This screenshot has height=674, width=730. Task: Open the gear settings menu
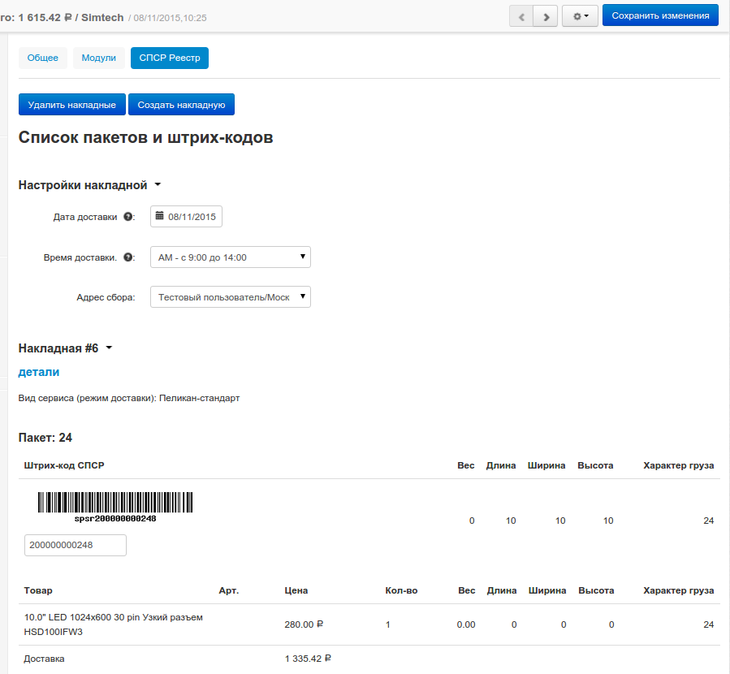[x=580, y=15]
